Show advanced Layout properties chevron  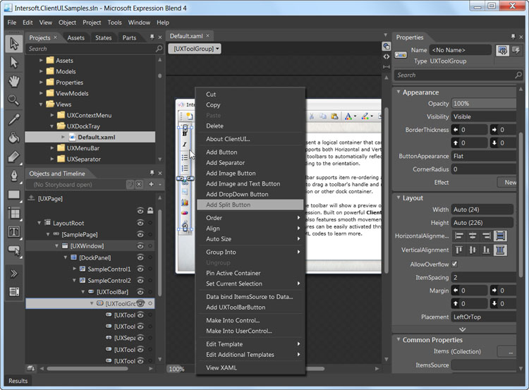tap(462, 329)
